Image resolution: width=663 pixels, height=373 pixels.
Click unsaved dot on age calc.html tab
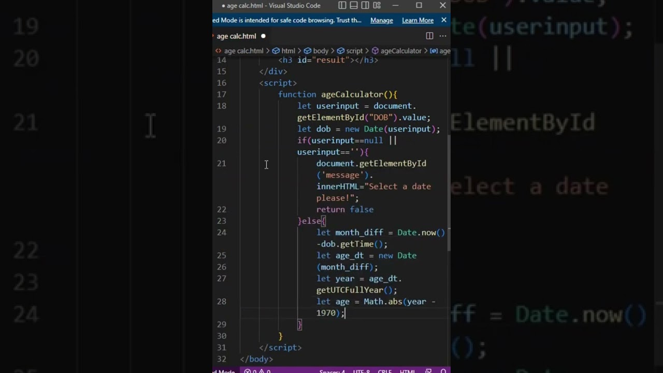point(263,36)
